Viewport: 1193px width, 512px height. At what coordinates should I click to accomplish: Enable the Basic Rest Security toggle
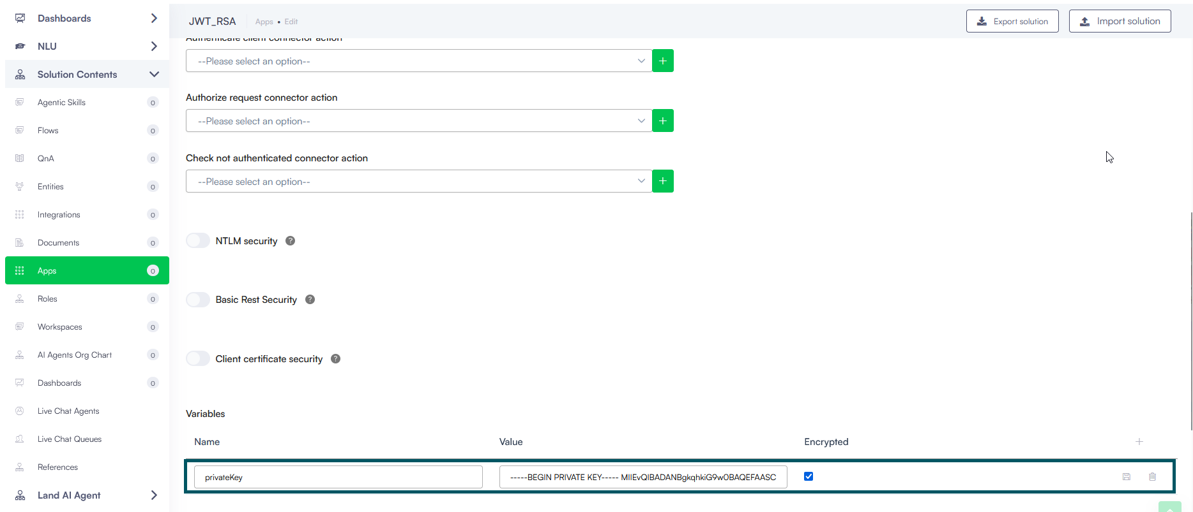198,300
